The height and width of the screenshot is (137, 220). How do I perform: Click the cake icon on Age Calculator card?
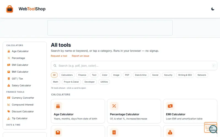click(58, 106)
